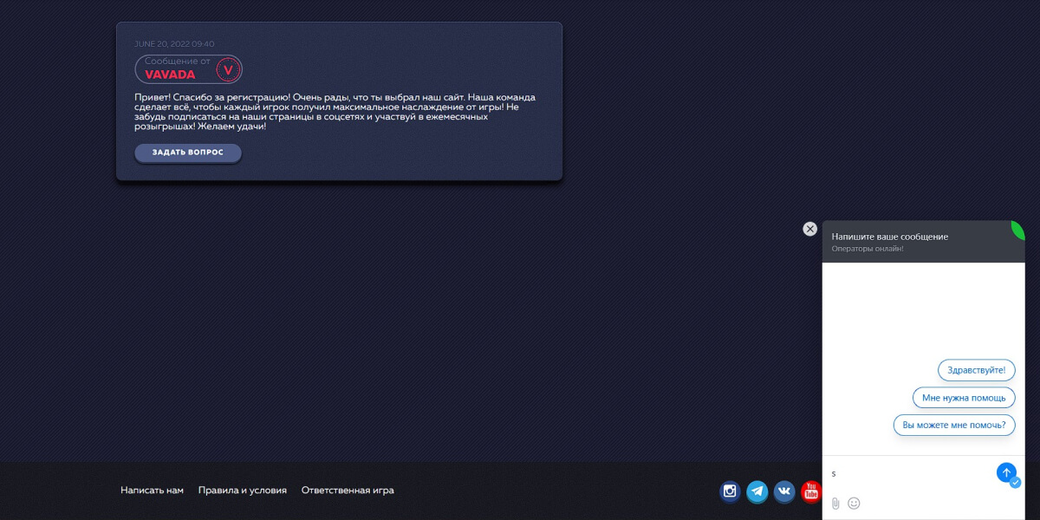Viewport: 1040px width, 520px height.
Task: Pick the Вы можете мне помочь? quick reply
Action: tap(953, 426)
